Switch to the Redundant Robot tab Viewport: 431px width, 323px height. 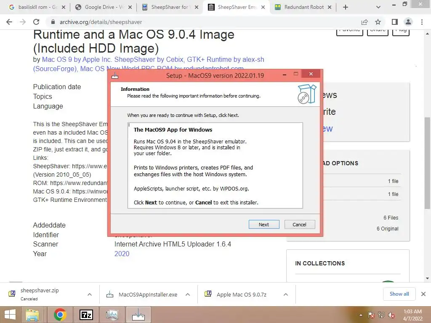[x=302, y=7]
